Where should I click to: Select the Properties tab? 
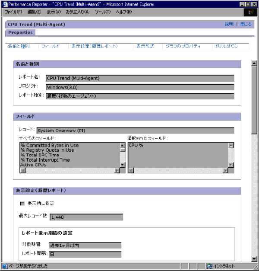point(20,32)
